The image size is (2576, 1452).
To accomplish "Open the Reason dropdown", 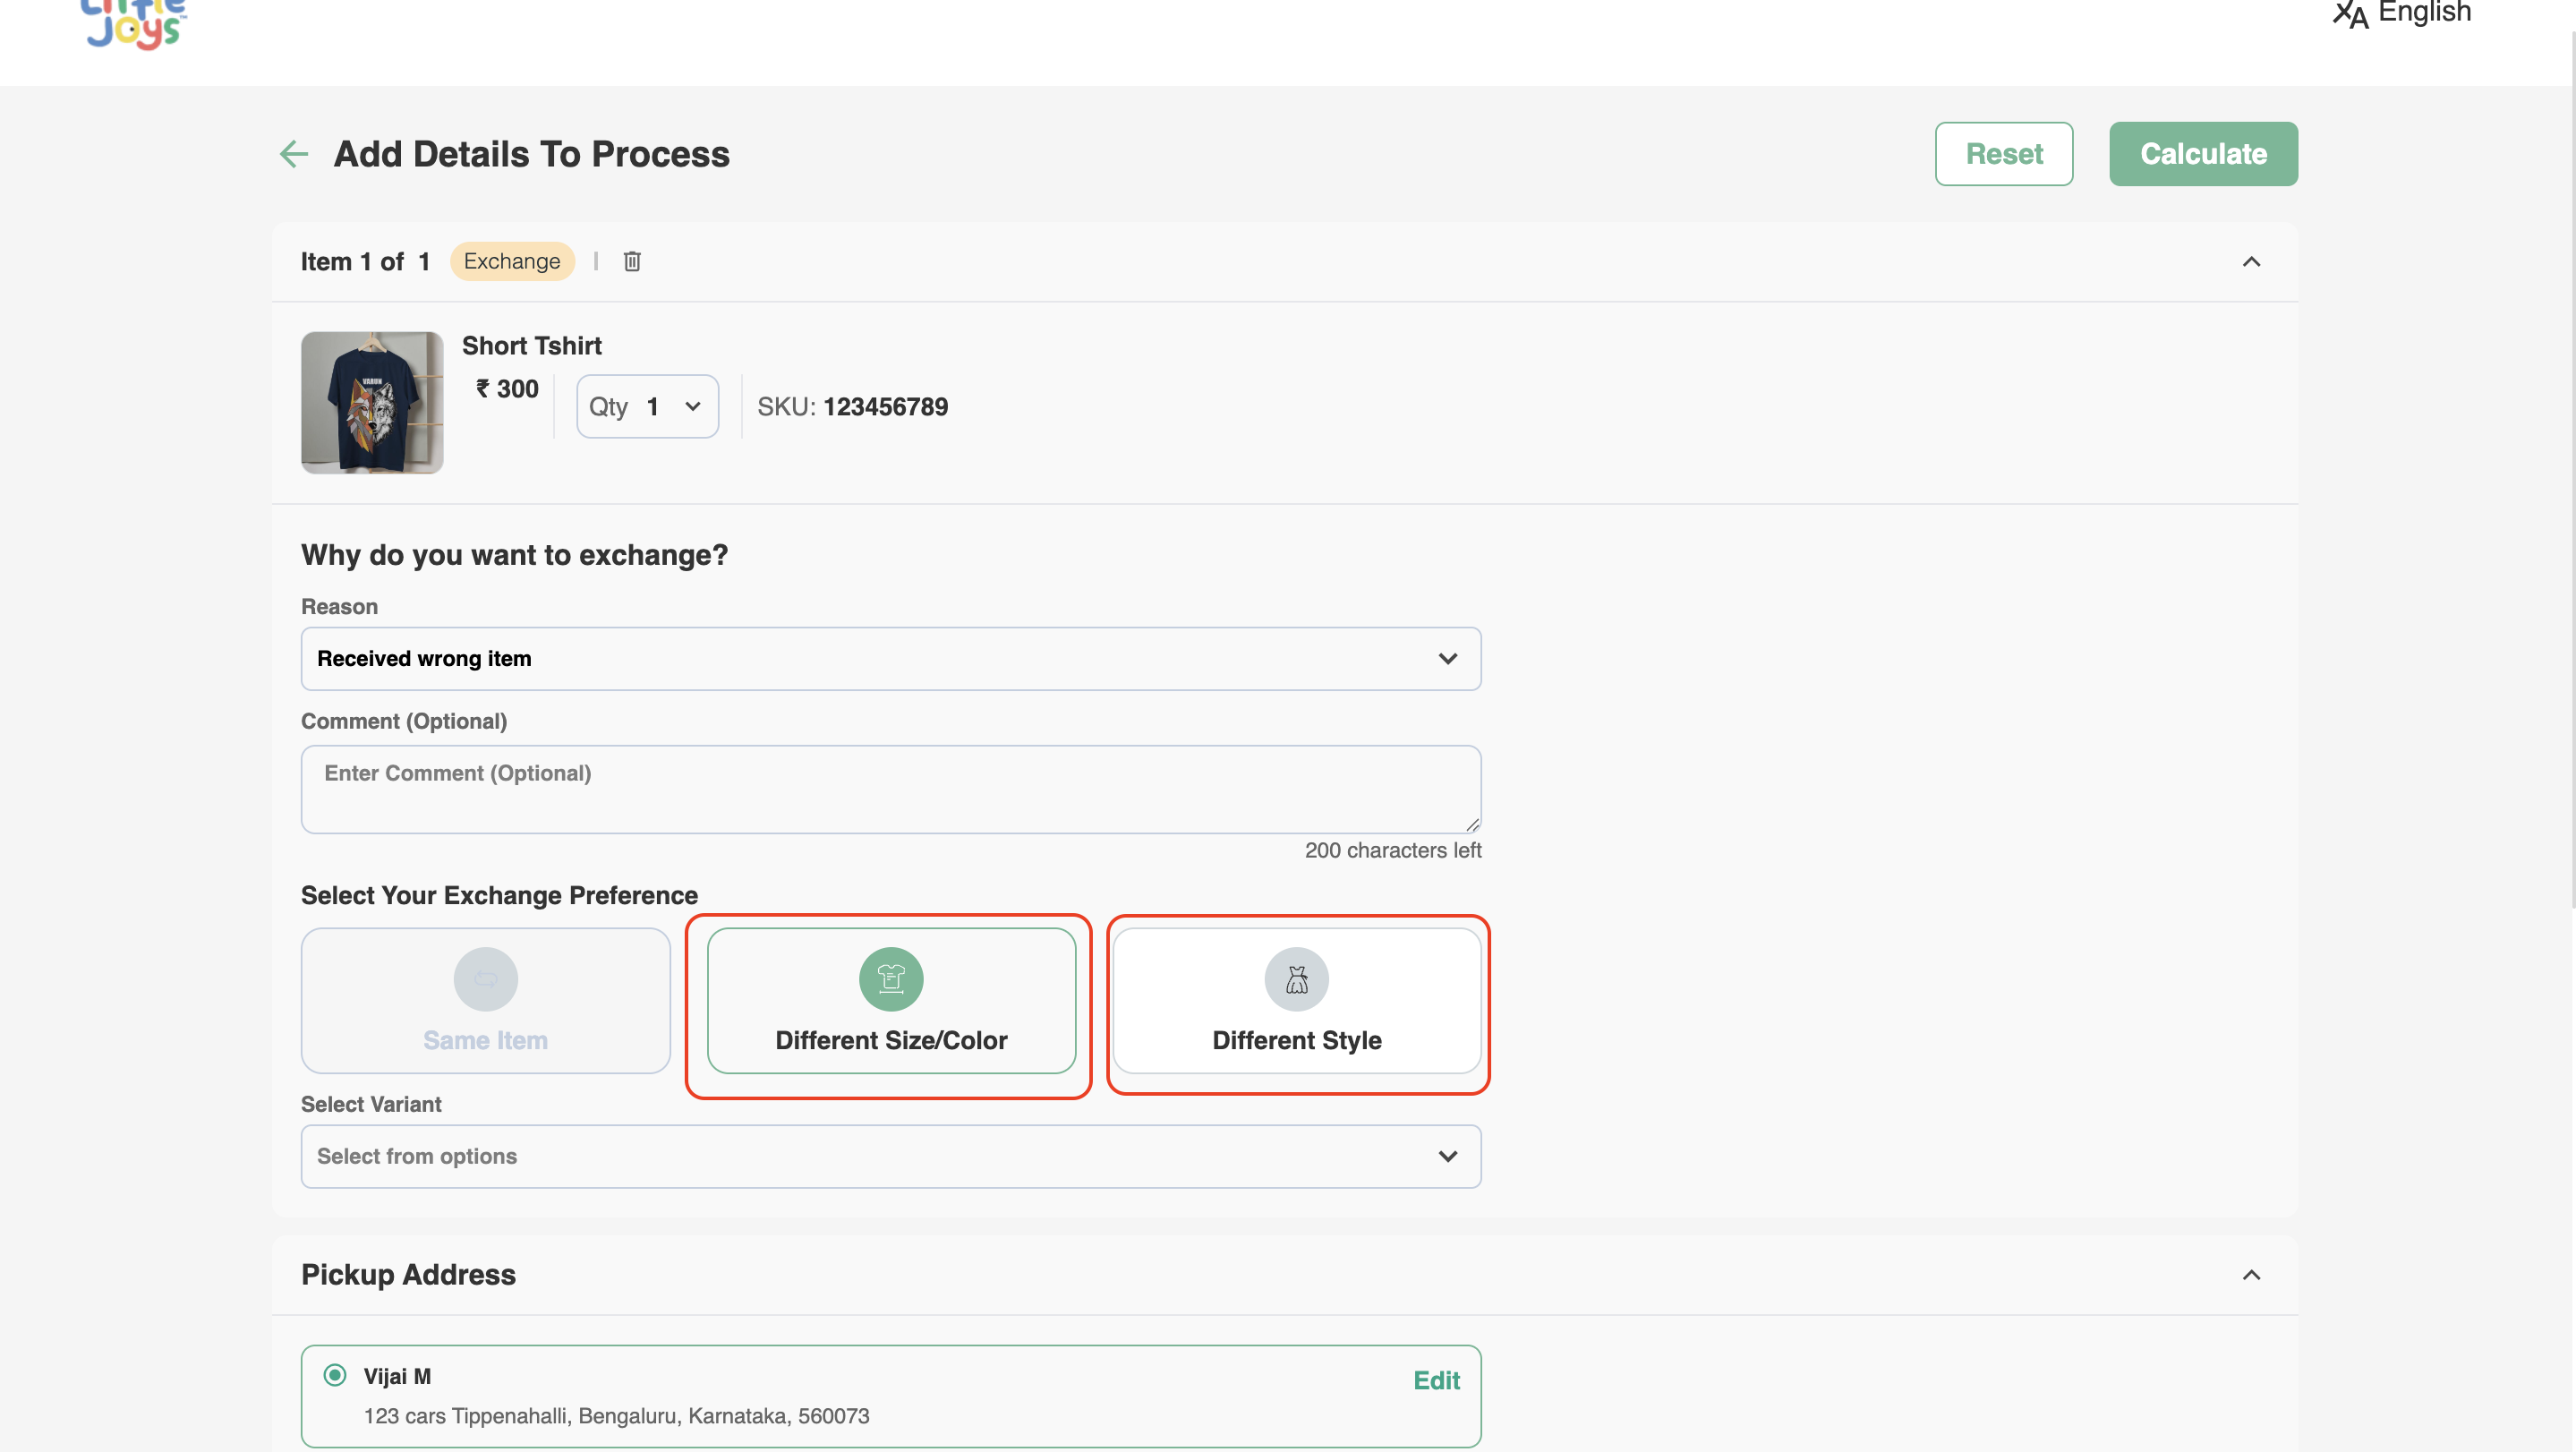I will click(890, 658).
